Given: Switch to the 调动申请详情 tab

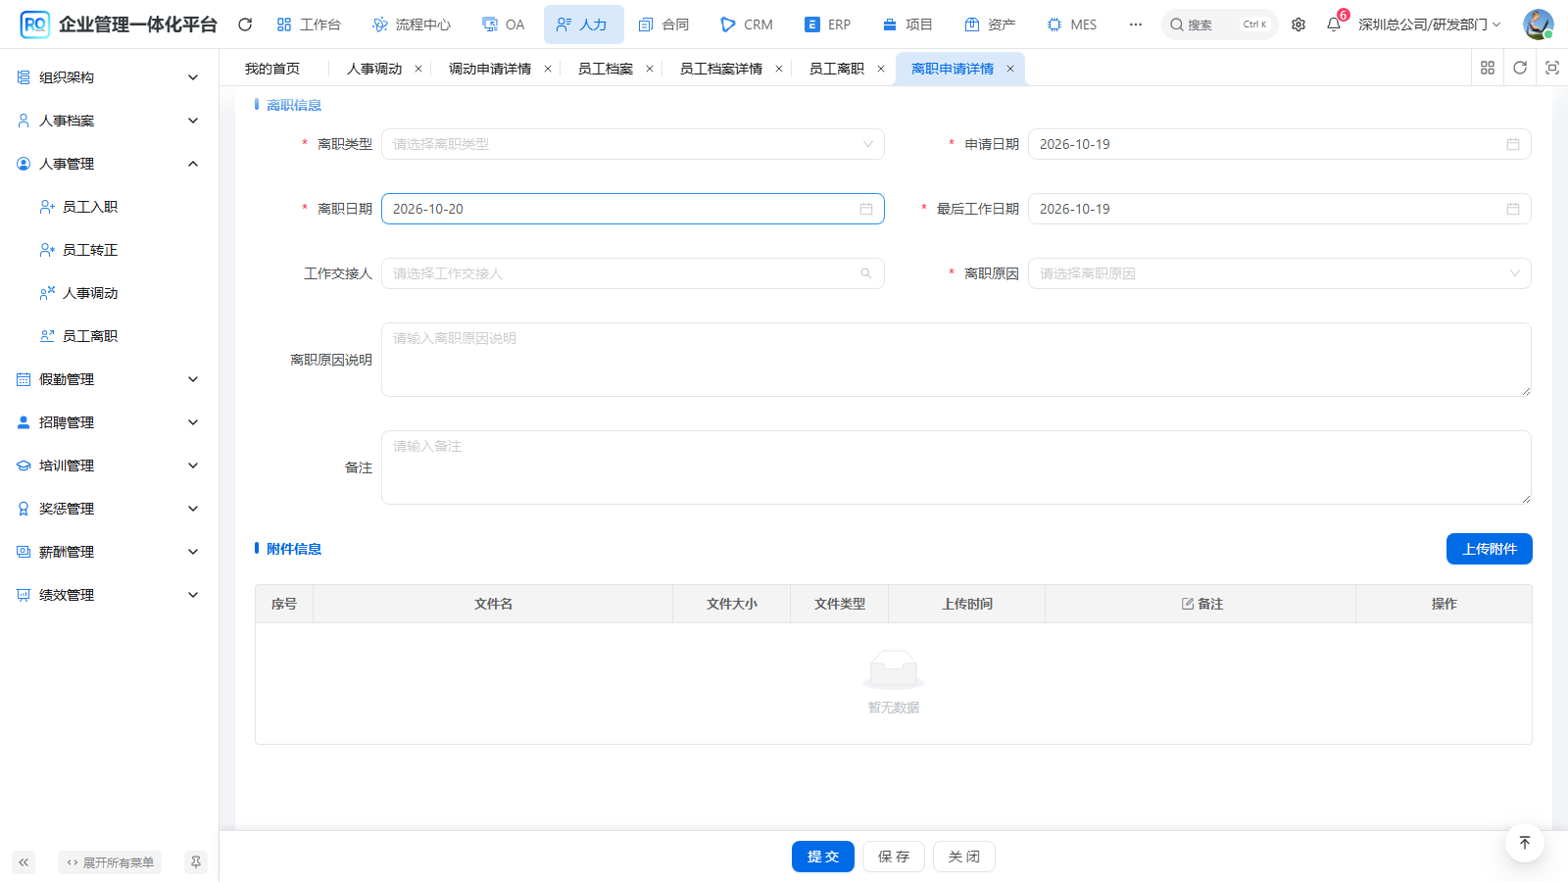Looking at the screenshot, I should tap(490, 69).
